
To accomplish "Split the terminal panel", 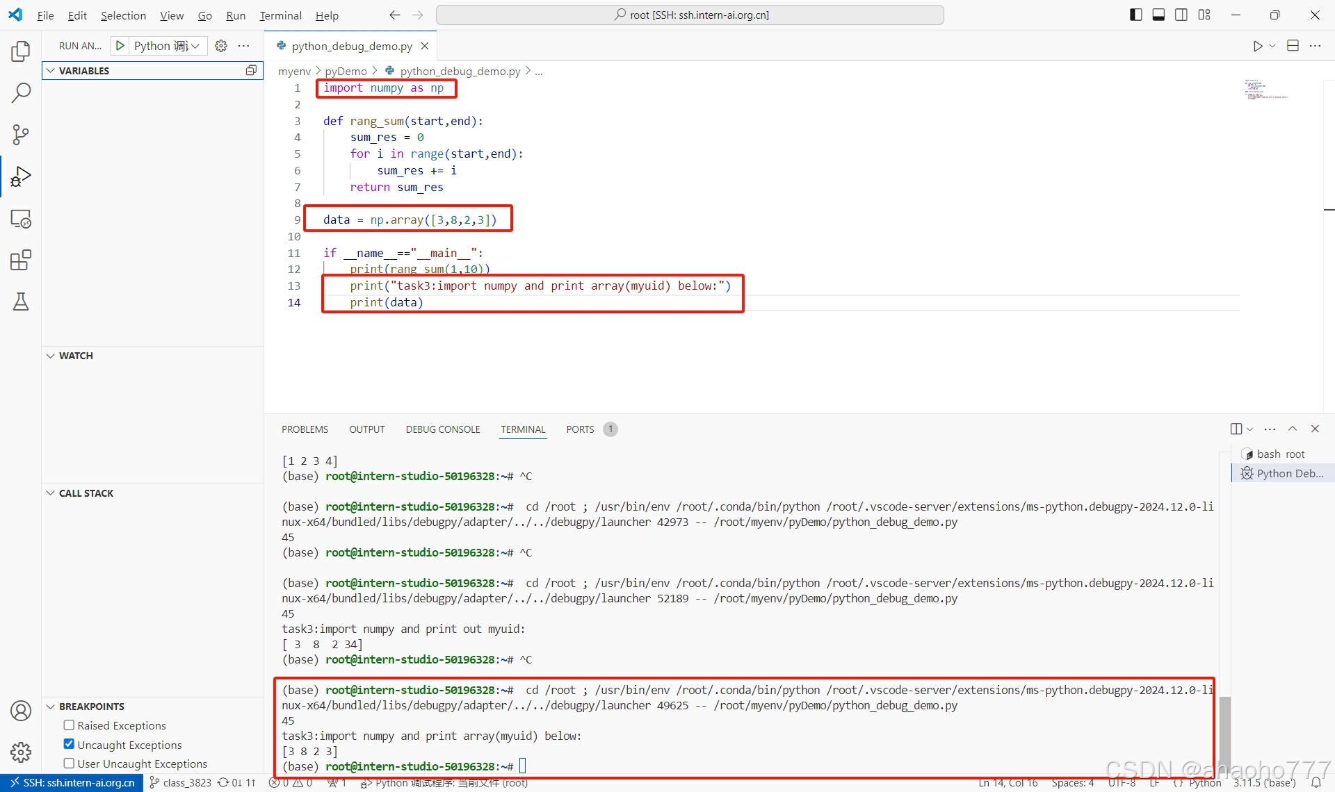I will click(1236, 429).
